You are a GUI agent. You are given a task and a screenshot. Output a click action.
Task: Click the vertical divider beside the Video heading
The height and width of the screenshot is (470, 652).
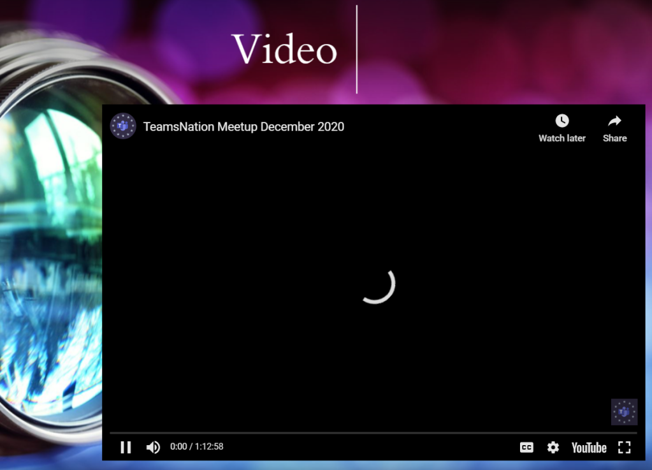[x=357, y=50]
